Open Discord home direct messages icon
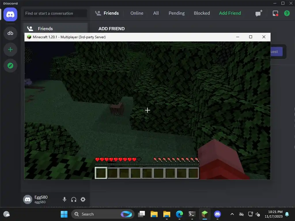295x221 pixels. (x=10, y=14)
